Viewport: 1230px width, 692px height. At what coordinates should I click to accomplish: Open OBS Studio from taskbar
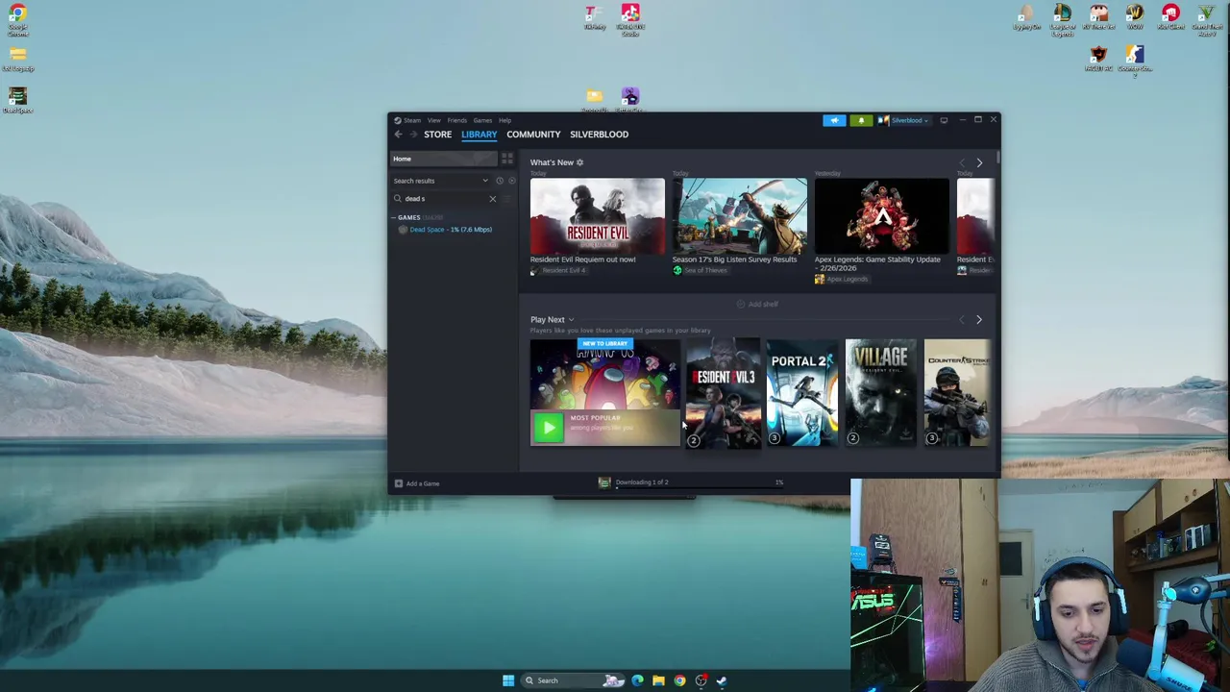(701, 680)
